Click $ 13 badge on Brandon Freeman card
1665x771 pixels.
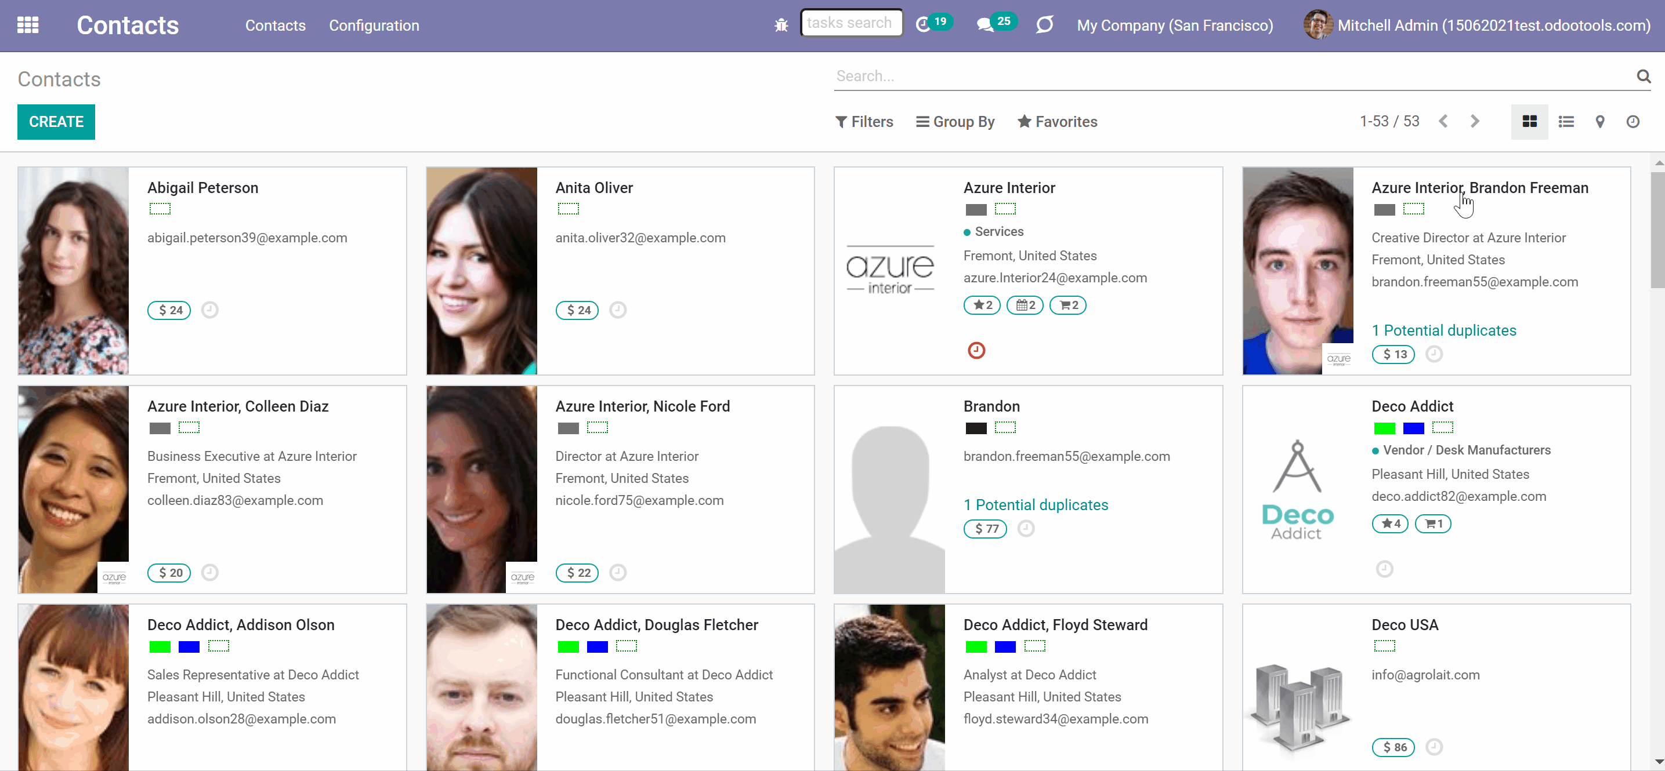click(x=1393, y=354)
